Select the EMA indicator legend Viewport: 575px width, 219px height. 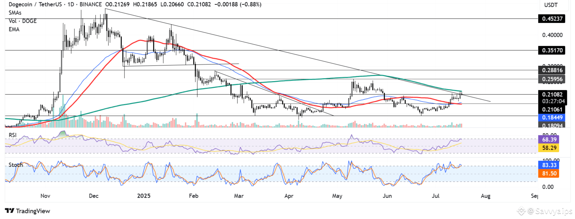[14, 29]
